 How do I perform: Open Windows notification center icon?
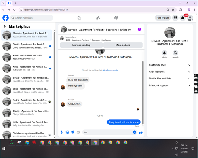pyautogui.click(x=193, y=149)
